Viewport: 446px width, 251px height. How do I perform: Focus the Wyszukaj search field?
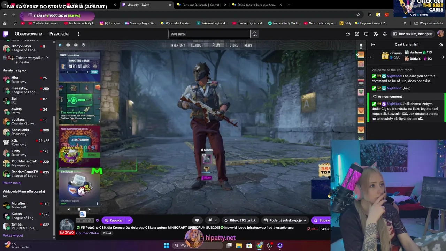tap(209, 34)
